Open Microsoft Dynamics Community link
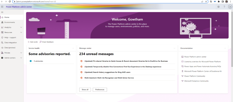 click(x=197, y=81)
